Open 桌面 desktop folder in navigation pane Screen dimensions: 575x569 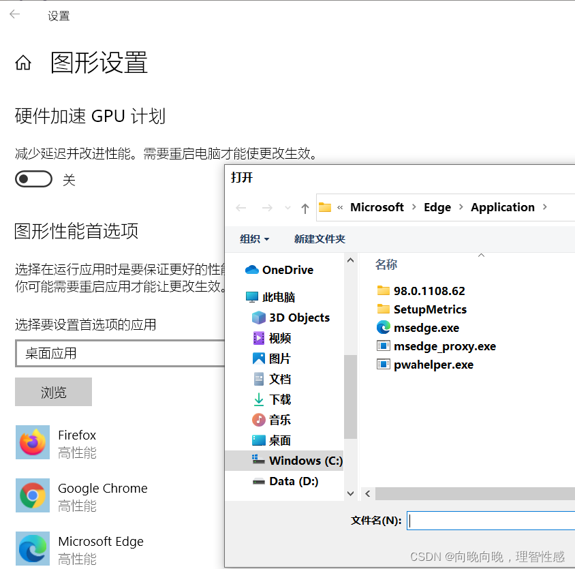coord(272,440)
